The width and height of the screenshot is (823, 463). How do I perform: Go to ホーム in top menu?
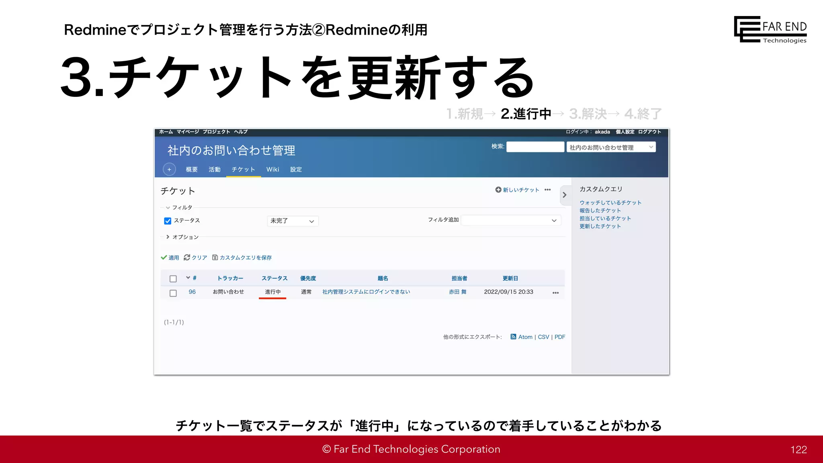(x=166, y=132)
